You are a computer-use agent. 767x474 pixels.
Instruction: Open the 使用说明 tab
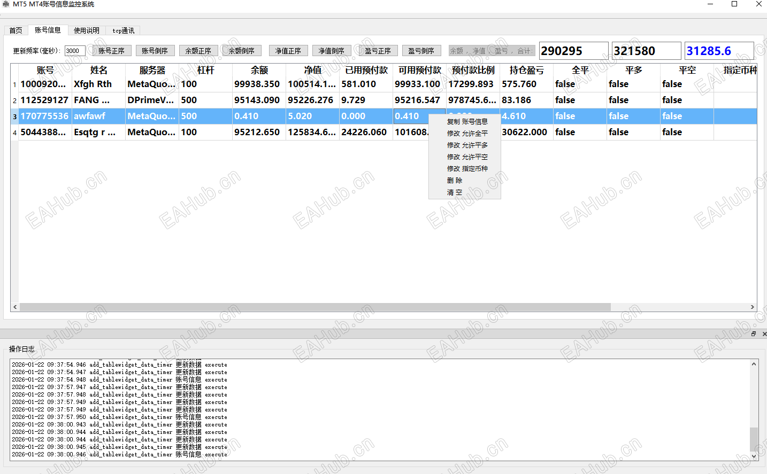point(86,30)
